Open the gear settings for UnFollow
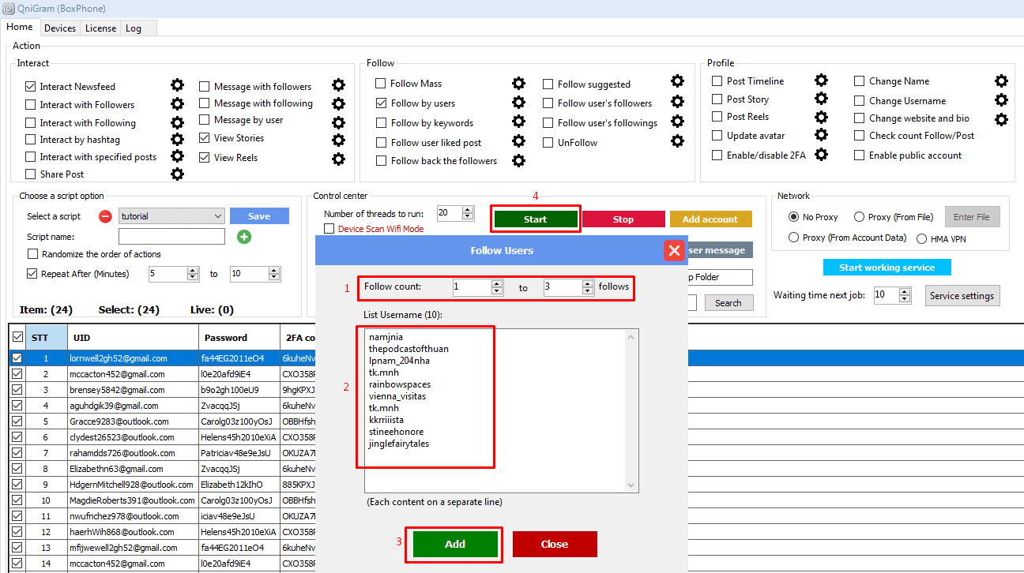The width and height of the screenshot is (1024, 573). [x=677, y=142]
